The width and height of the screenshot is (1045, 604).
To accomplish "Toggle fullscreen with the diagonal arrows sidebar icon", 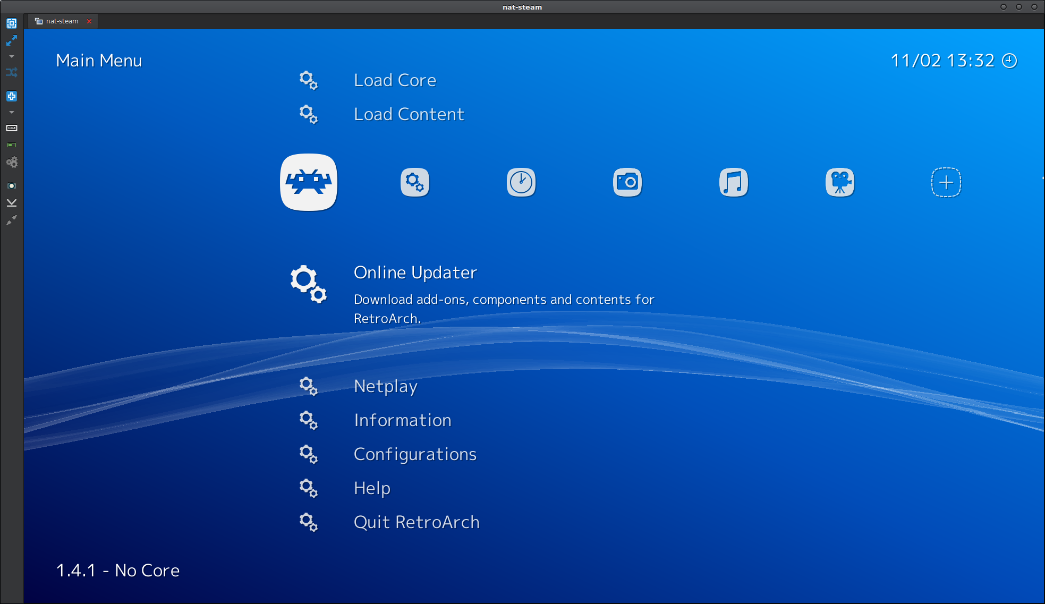I will [x=12, y=40].
